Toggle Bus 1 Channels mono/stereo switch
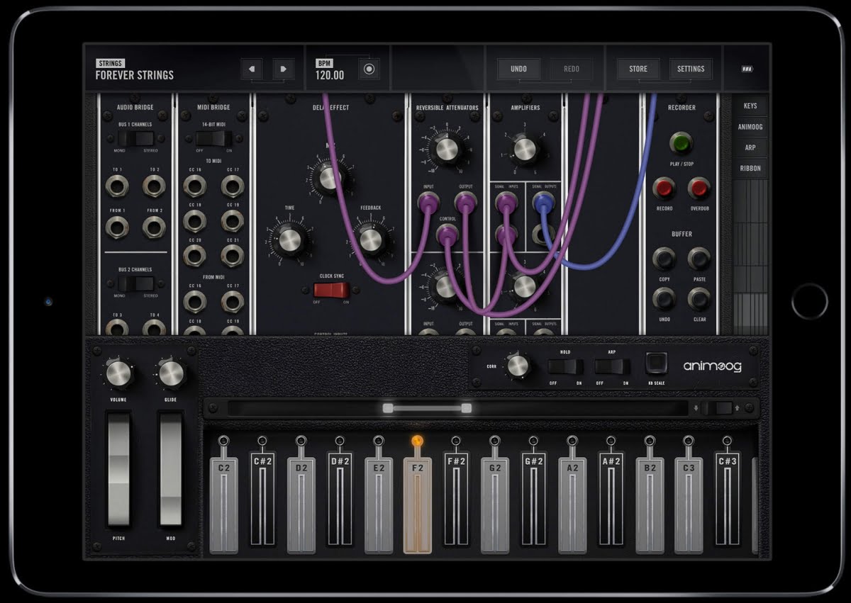The image size is (851, 603). (135, 137)
